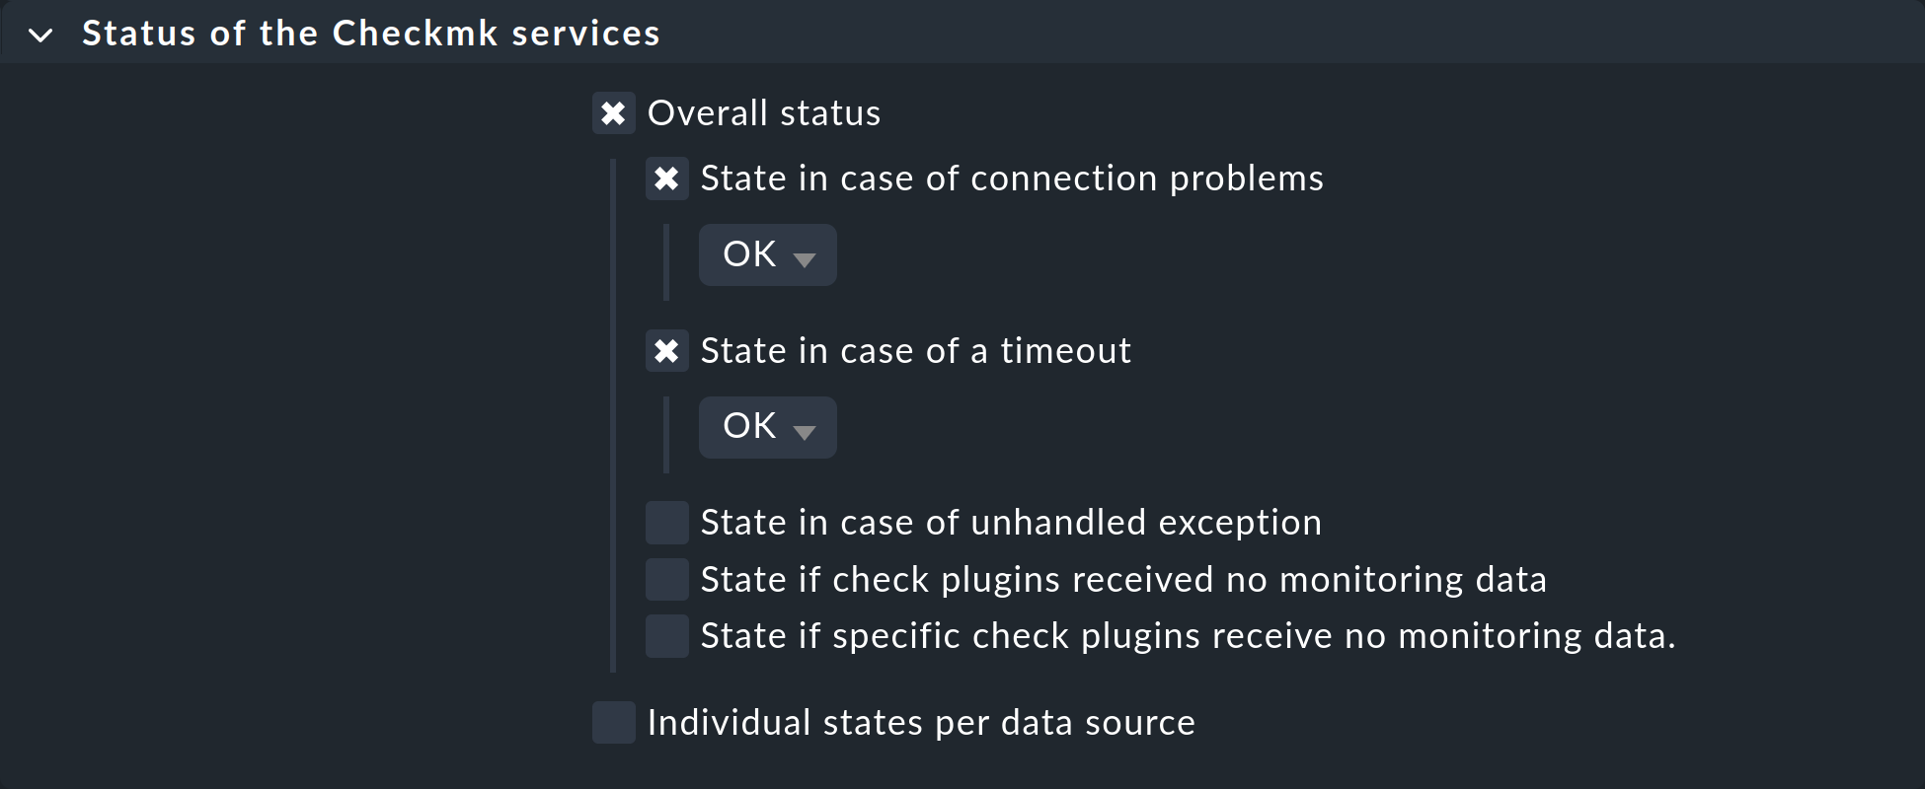
Task: Click the cross icon next to connection problems
Action: 667,179
